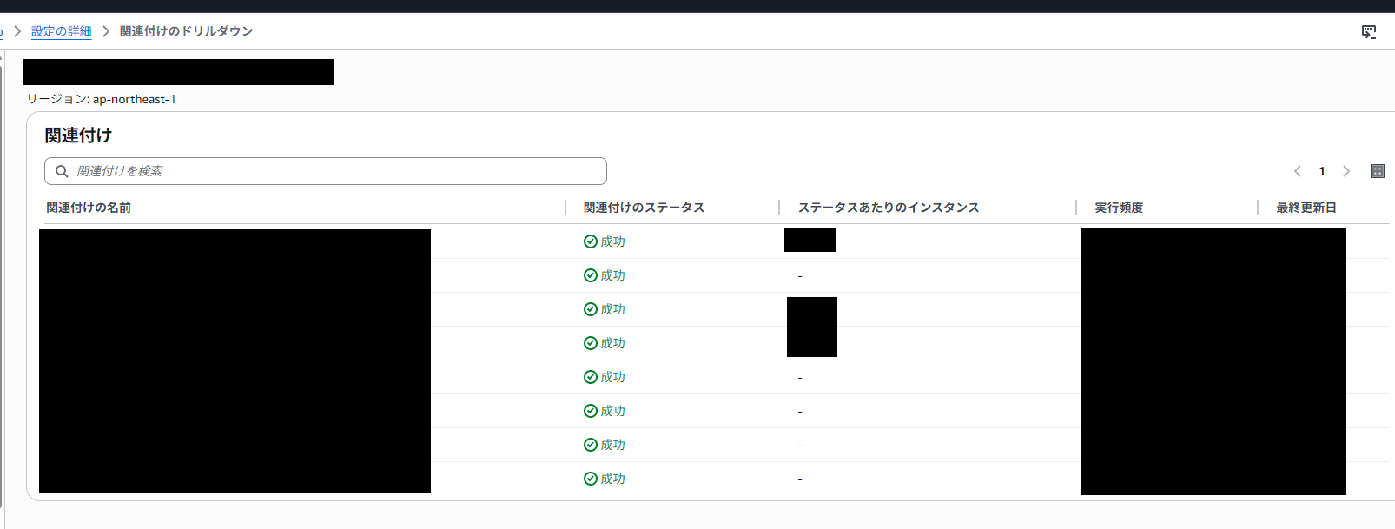The width and height of the screenshot is (1395, 529).
Task: Click the 成功 status text in the third row
Action: click(612, 309)
